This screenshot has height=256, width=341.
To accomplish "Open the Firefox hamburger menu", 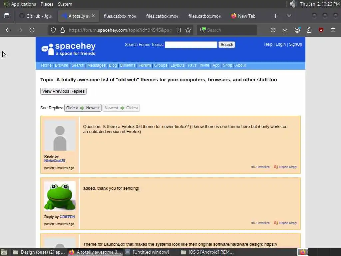I will click(333, 30).
